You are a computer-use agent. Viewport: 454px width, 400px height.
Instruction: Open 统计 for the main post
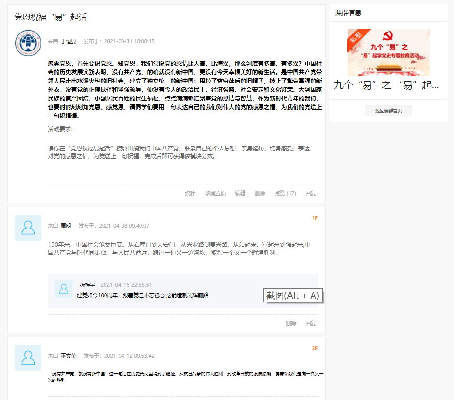point(190,193)
